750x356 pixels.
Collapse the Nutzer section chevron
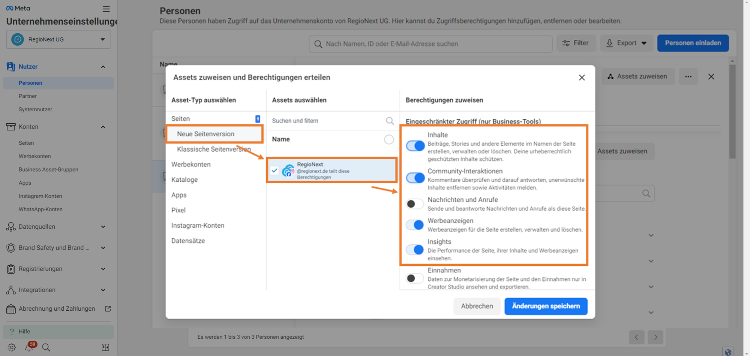coord(103,67)
